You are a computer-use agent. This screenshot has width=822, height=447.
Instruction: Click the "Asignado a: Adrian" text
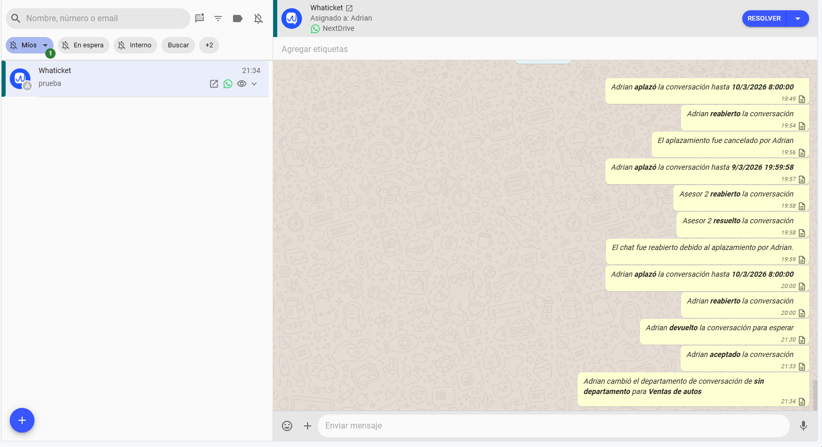click(341, 19)
